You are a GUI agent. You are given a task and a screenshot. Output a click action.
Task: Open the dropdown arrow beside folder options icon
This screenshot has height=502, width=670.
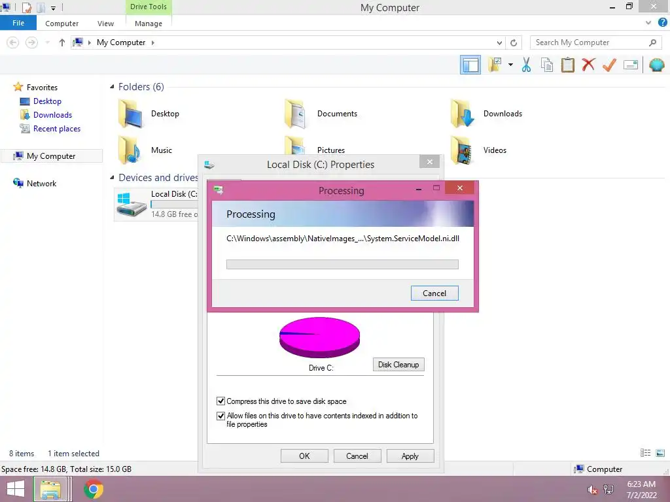510,65
